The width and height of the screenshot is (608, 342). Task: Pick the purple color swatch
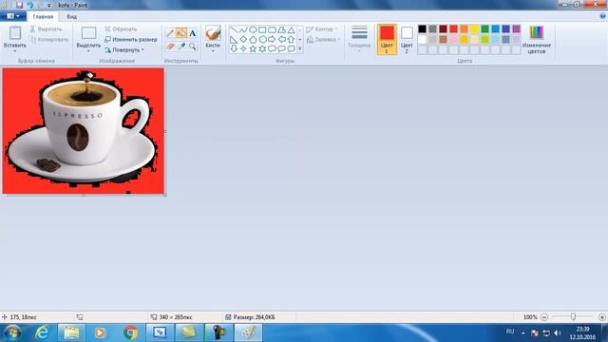click(x=517, y=29)
